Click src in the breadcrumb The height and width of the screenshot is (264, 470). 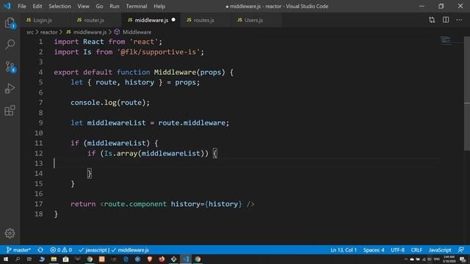click(30, 32)
